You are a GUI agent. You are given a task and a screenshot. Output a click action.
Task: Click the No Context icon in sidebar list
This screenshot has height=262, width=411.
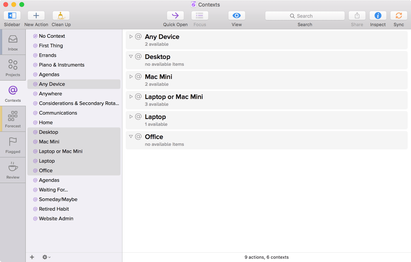[35, 36]
